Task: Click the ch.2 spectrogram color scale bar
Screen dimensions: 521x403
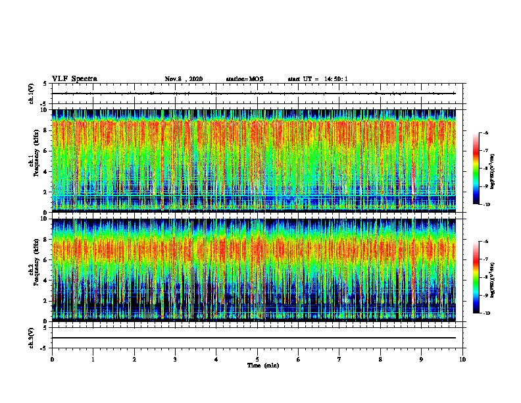Action: 476,277
